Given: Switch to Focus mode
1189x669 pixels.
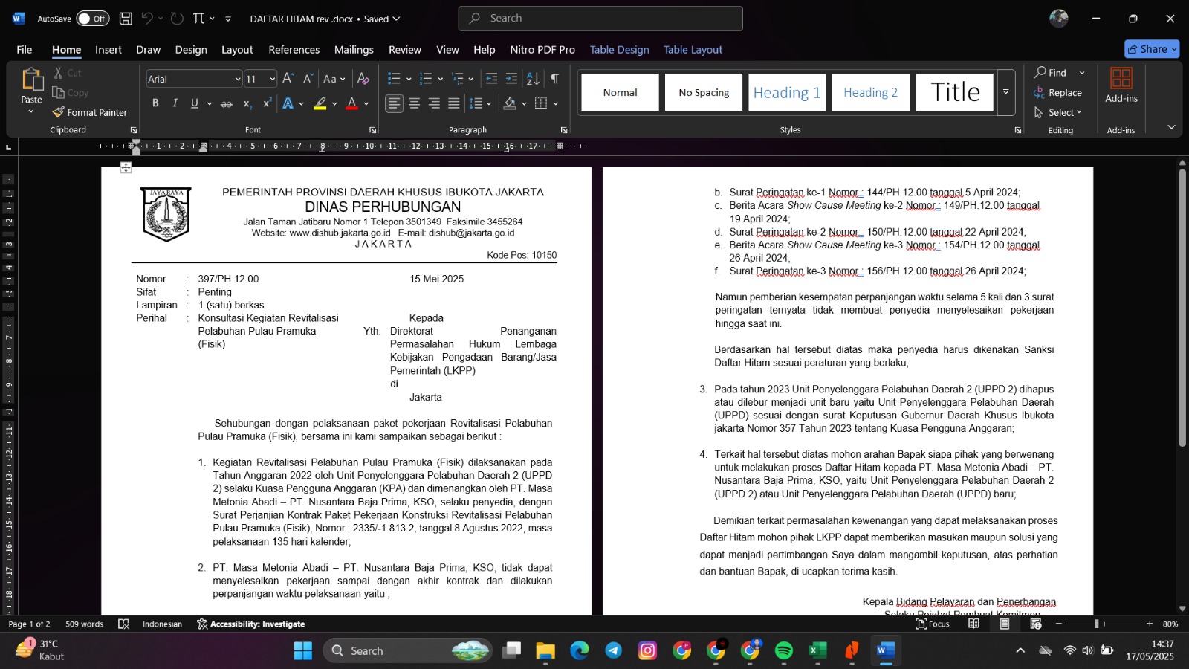Looking at the screenshot, I should point(933,624).
